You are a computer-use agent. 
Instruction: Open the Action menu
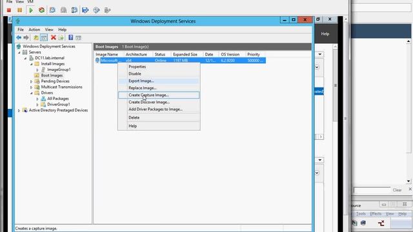pos(34,30)
